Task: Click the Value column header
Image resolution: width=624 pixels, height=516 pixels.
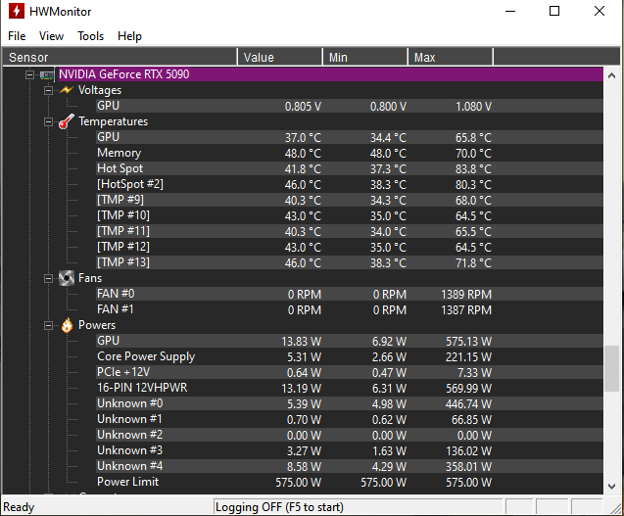Action: [280, 58]
